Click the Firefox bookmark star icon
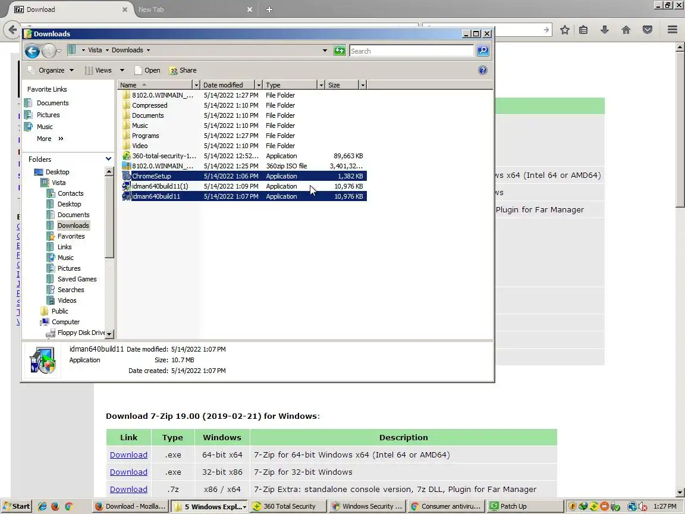This screenshot has height=514, width=685. click(565, 30)
